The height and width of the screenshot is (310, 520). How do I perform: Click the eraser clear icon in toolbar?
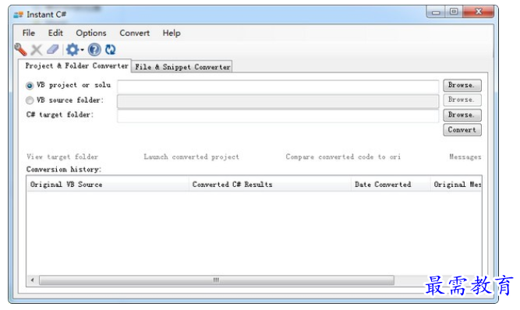[x=53, y=50]
